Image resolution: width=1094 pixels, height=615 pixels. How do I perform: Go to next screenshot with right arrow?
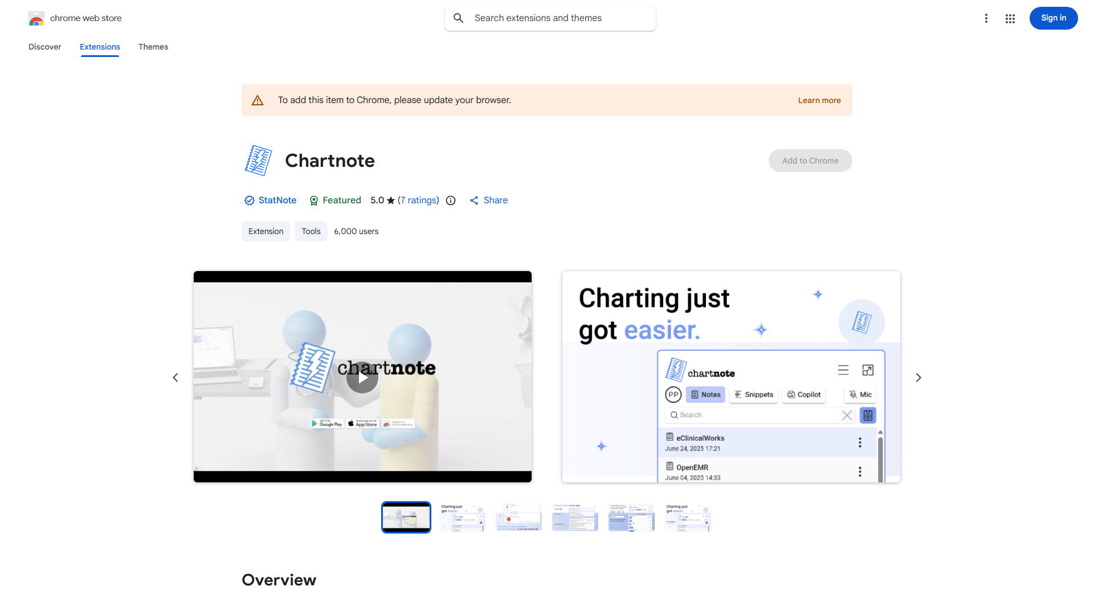tap(918, 378)
